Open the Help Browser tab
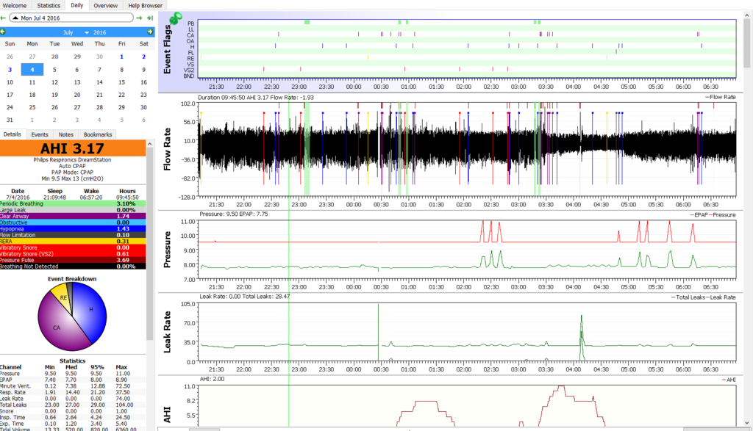 pyautogui.click(x=145, y=5)
